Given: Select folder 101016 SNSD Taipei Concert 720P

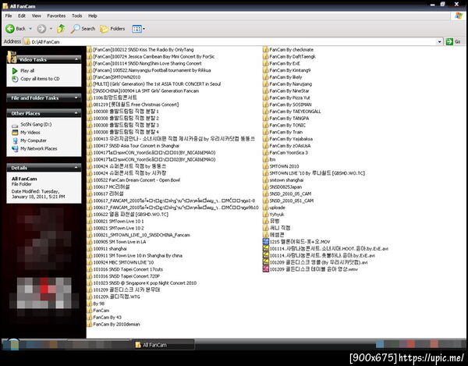Looking at the screenshot, I should click(x=123, y=276).
